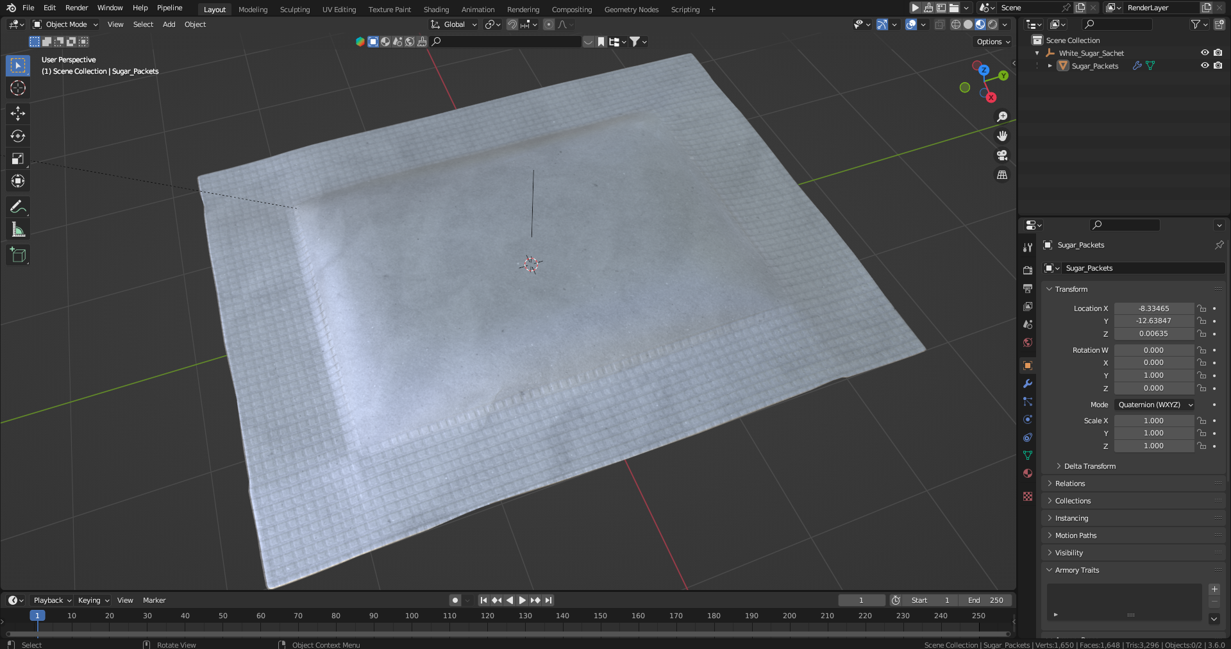Select the Measure tool

(x=18, y=229)
